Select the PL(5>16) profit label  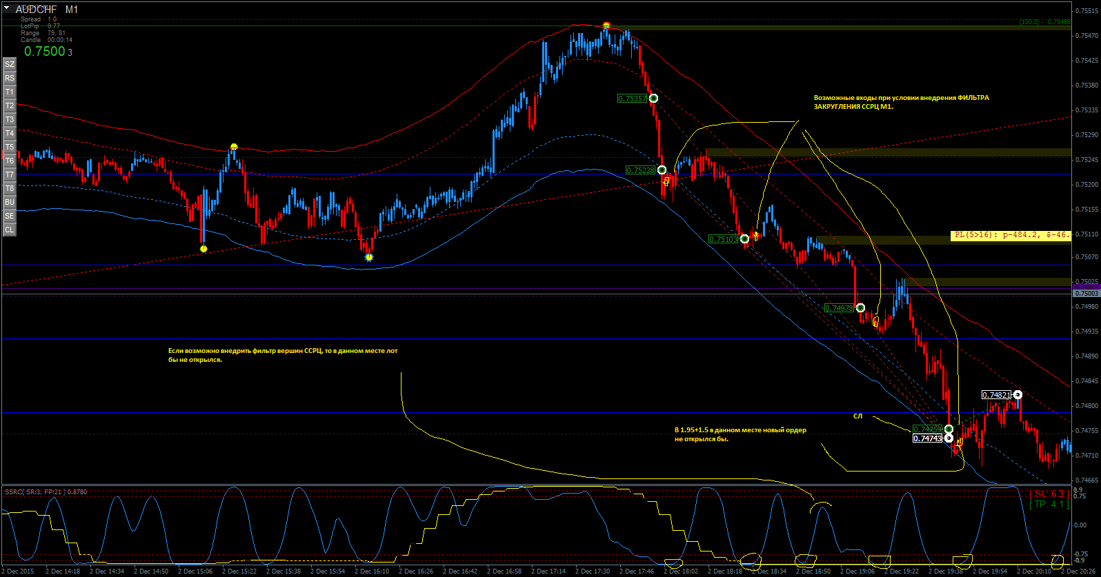coord(1011,235)
